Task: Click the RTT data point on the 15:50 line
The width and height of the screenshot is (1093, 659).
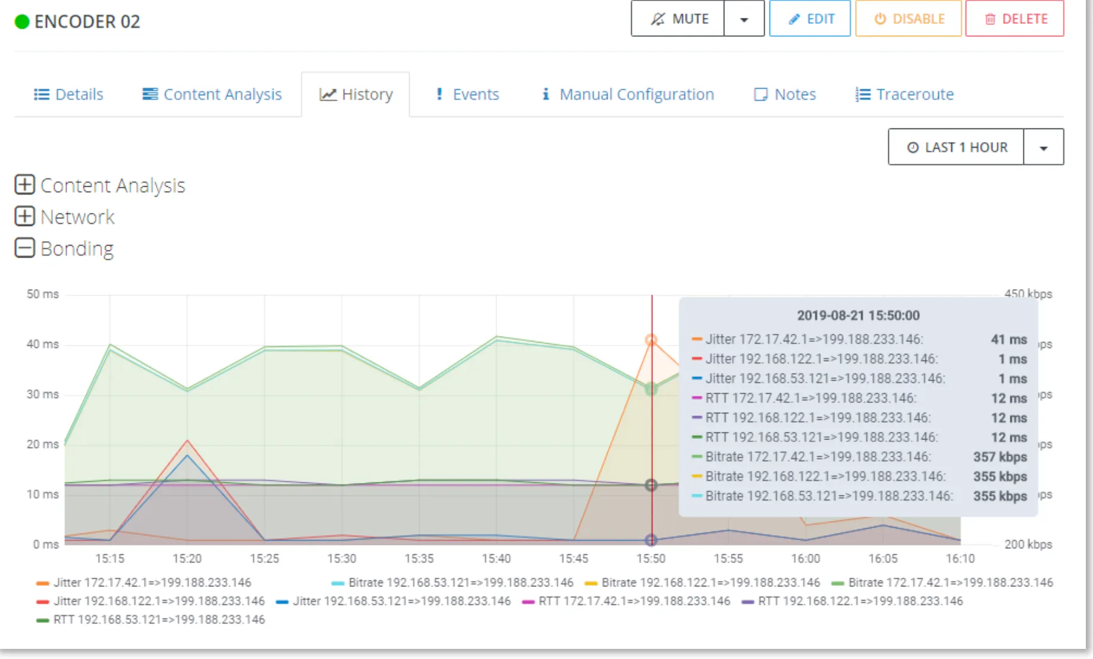Action: pyautogui.click(x=651, y=485)
